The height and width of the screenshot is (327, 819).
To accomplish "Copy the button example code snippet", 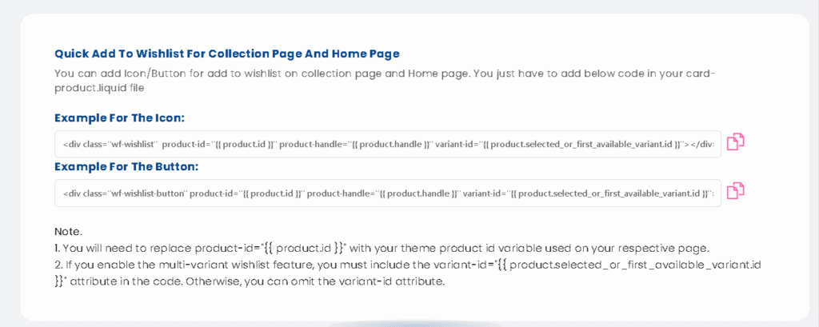I will point(735,191).
